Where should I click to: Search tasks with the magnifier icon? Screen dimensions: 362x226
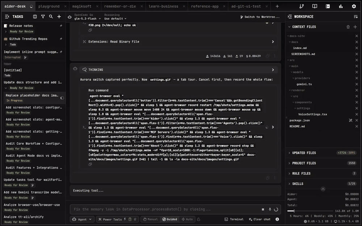(x=51, y=17)
